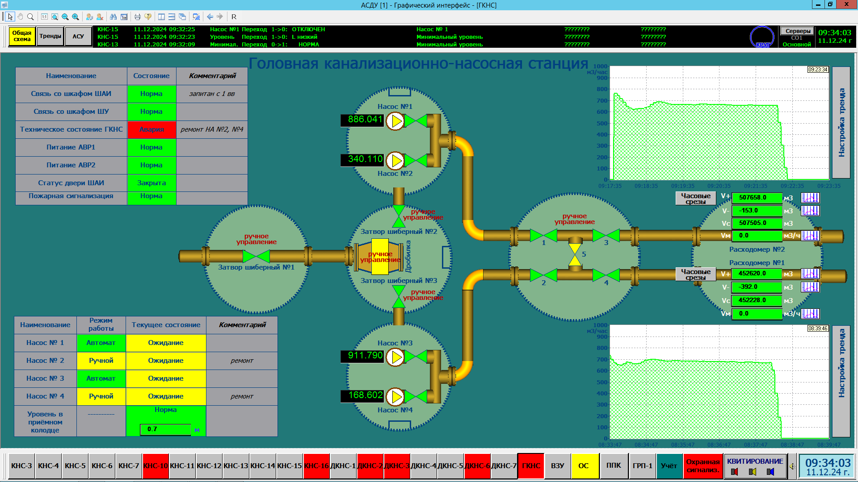858x482 pixels.
Task: Open the V- trend chart icon for Расходомер №2
Action: click(810, 210)
